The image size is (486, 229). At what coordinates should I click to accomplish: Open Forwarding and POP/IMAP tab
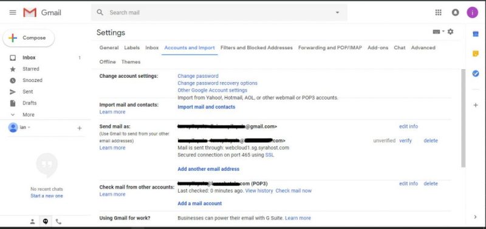click(x=330, y=48)
